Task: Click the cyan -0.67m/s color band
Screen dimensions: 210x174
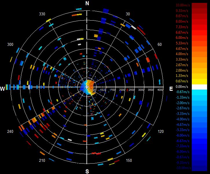Action: [199, 93]
